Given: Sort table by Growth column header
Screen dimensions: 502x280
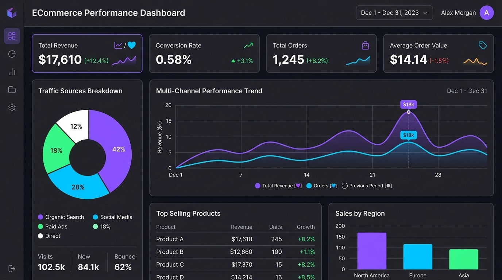Looking at the screenshot, I should click(x=306, y=227).
